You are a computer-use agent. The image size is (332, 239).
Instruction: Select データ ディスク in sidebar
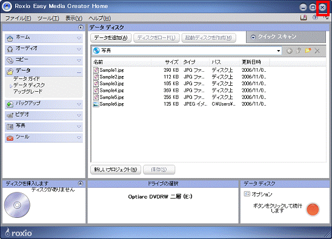[x=29, y=85]
